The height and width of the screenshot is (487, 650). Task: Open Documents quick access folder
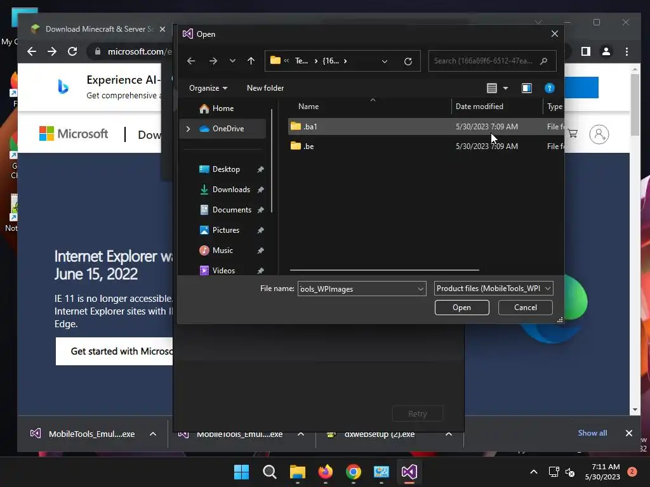point(232,209)
